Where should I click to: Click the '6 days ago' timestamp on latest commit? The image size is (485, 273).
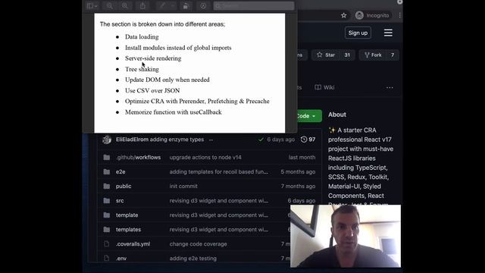click(281, 140)
